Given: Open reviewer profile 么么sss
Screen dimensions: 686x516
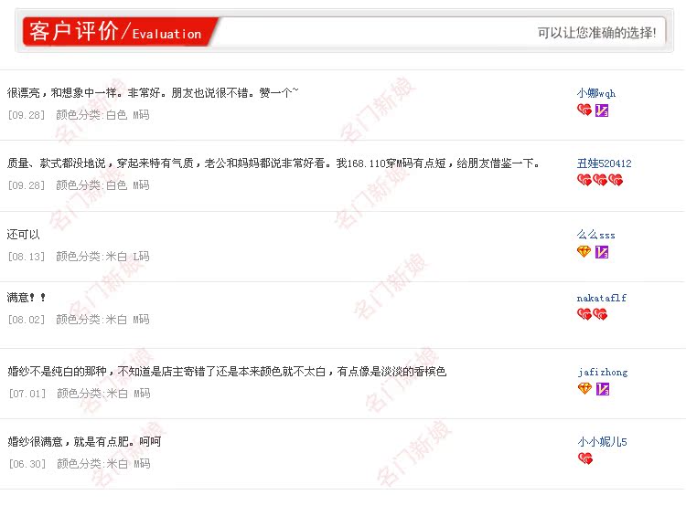Looking at the screenshot, I should (x=595, y=235).
